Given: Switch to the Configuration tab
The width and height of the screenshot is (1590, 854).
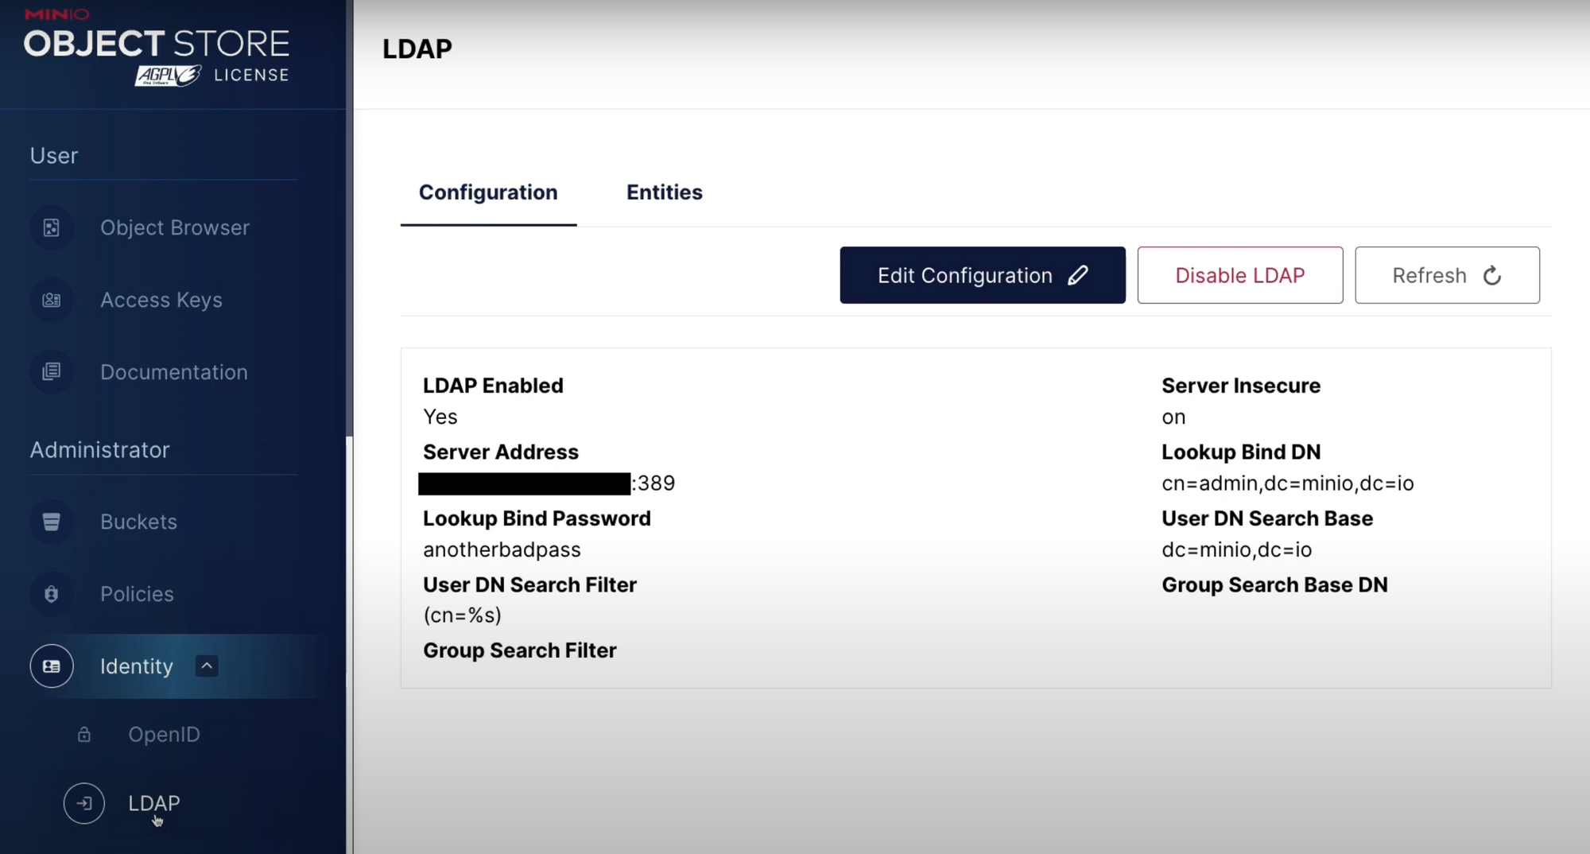Looking at the screenshot, I should tap(488, 192).
